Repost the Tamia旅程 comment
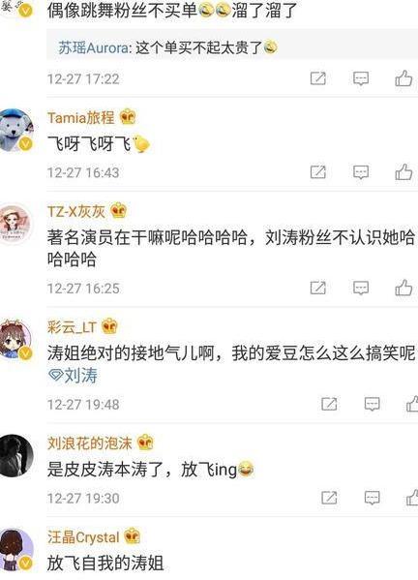This screenshot has height=580, width=418. pyautogui.click(x=317, y=172)
